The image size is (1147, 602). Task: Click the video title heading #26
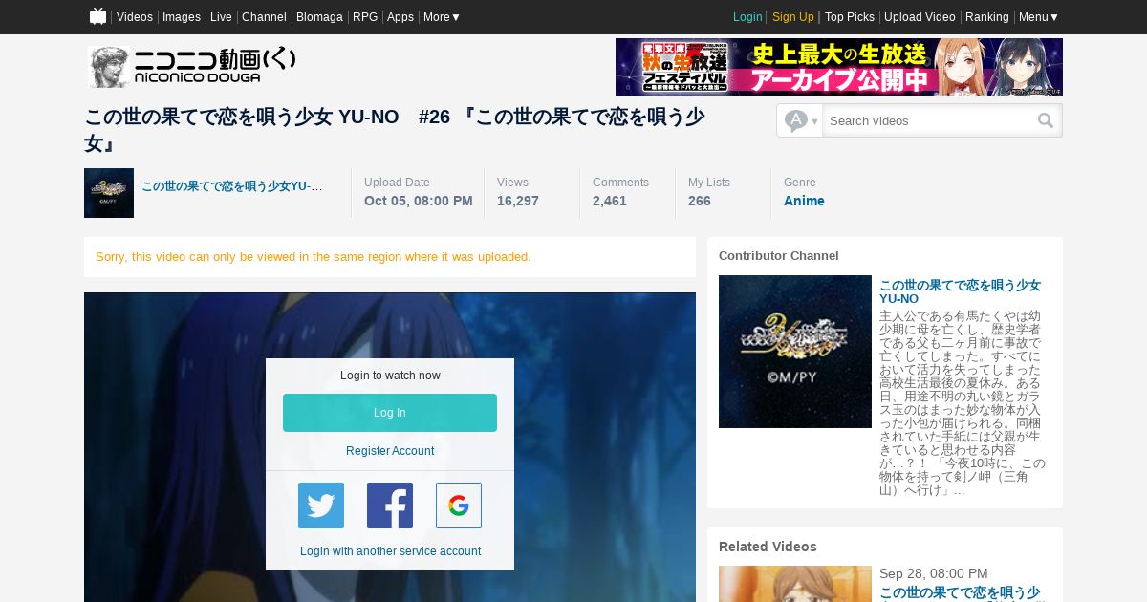395,130
